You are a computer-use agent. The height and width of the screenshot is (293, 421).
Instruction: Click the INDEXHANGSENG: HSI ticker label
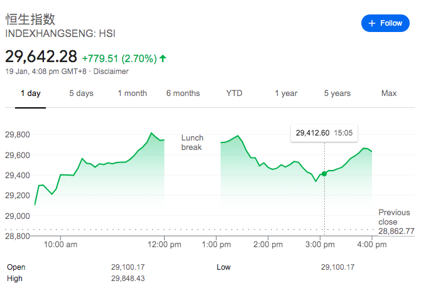60,34
